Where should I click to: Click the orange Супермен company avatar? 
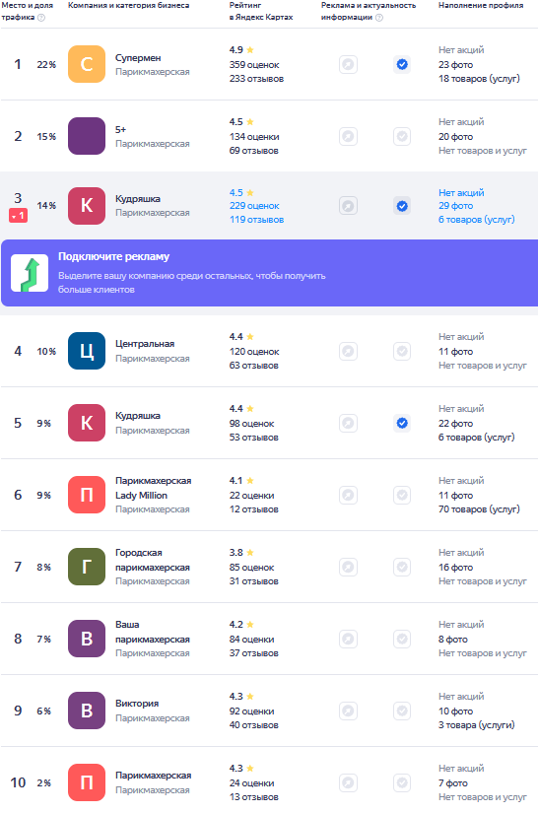87,64
